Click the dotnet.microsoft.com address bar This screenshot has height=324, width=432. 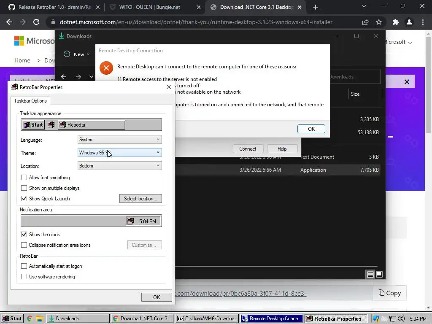tap(196, 22)
